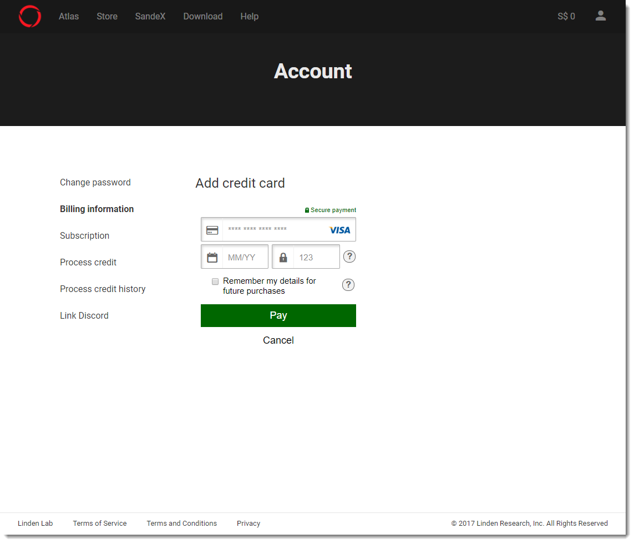
Task: Click the calendar icon in expiry field
Action: [212, 257]
